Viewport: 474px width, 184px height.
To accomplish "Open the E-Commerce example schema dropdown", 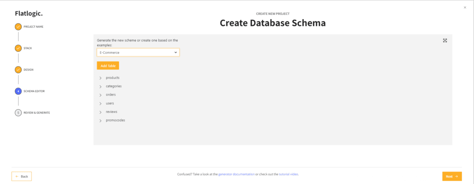I will tap(138, 53).
